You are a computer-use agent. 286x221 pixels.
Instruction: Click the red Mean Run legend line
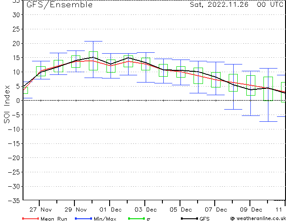coord(30,218)
